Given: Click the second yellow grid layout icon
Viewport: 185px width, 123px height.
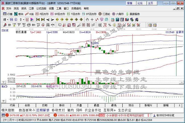Looking at the screenshot, I should (x=155, y=25).
